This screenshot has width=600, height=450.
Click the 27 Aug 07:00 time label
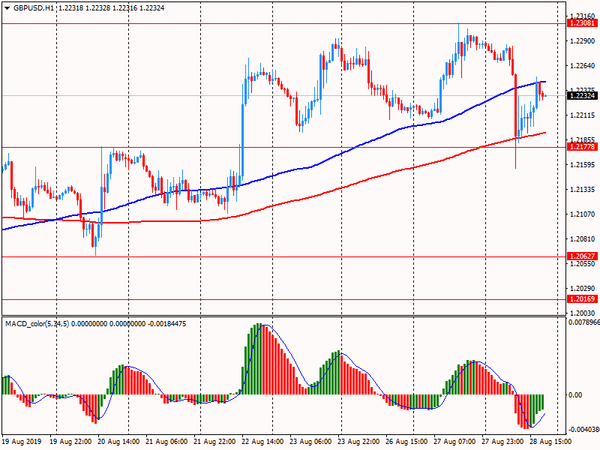(x=454, y=442)
